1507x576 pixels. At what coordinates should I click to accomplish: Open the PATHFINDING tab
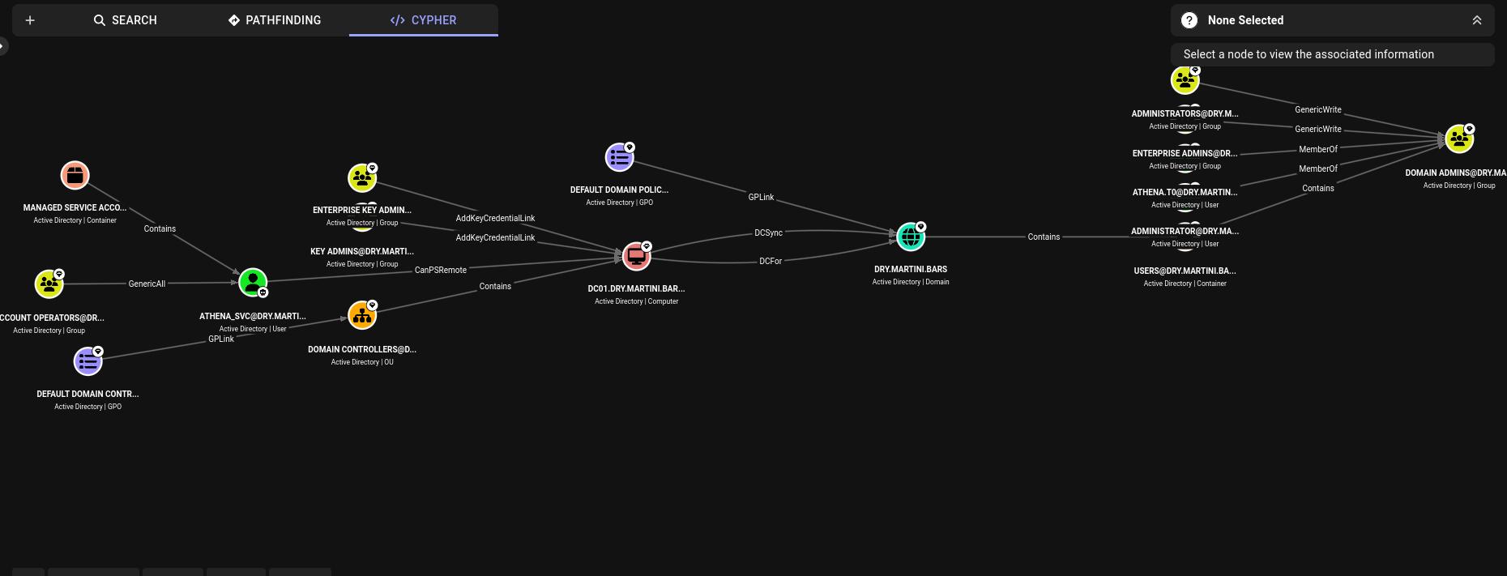coord(275,20)
